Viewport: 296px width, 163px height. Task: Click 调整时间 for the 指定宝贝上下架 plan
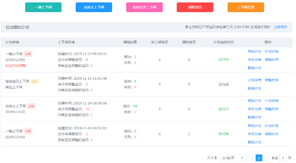[x=272, y=80]
